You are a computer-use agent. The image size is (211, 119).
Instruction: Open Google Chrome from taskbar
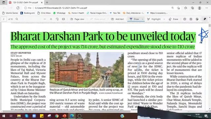point(57,116)
